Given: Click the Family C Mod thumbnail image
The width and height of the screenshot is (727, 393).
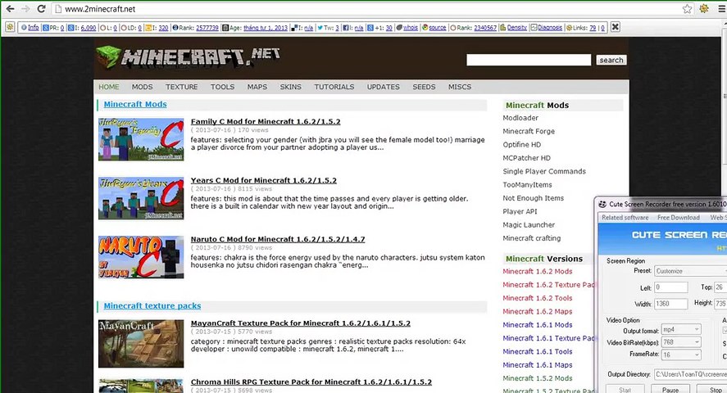Looking at the screenshot, I should [141, 139].
